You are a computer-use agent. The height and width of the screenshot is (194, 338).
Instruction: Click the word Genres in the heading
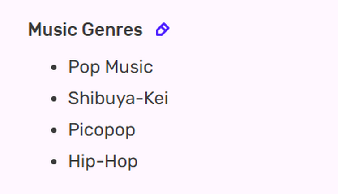(x=112, y=30)
